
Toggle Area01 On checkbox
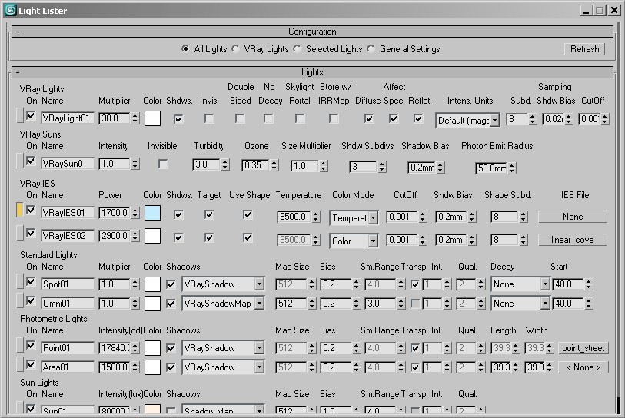[31, 364]
